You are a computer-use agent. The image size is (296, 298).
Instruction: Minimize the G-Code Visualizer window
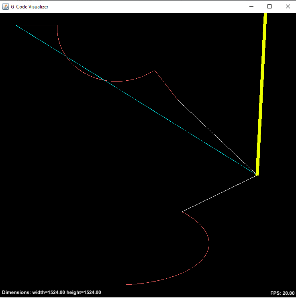[251, 7]
